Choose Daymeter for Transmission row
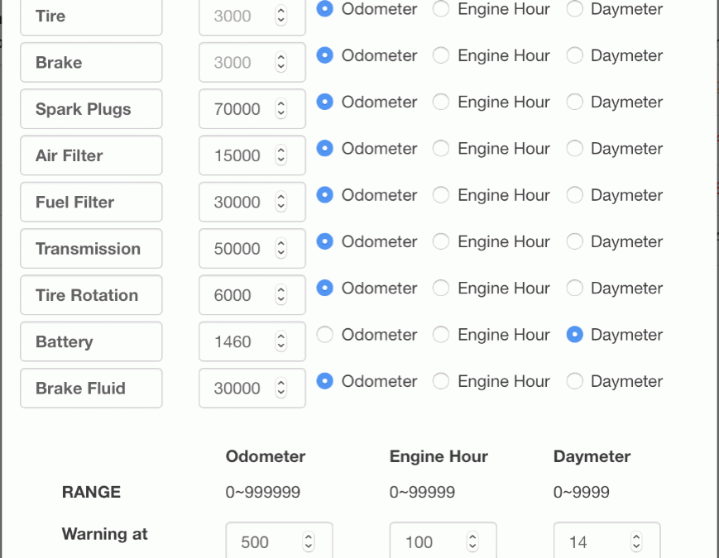The width and height of the screenshot is (719, 558). tap(574, 241)
